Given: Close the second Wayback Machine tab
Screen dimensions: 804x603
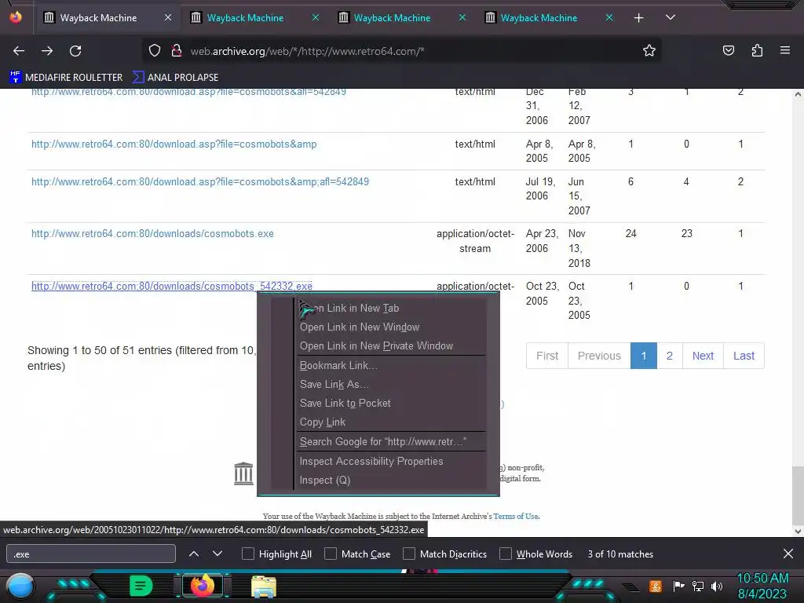Looking at the screenshot, I should [x=316, y=17].
